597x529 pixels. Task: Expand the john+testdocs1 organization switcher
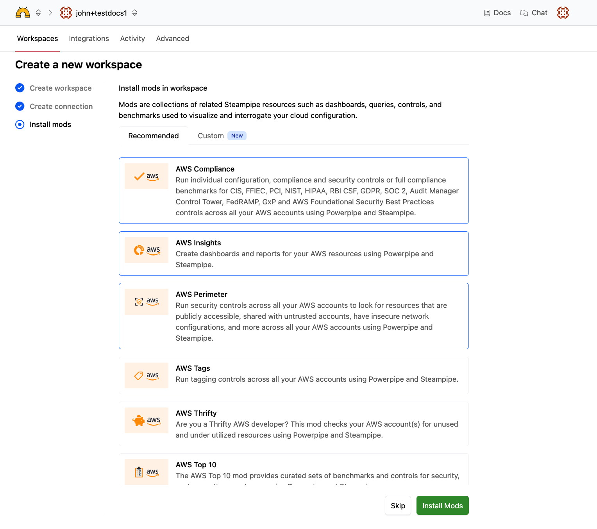[x=135, y=13]
